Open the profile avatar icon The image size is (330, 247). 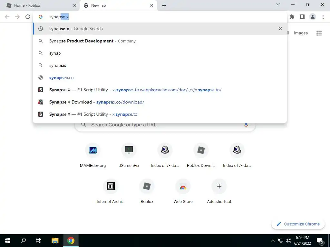(313, 17)
